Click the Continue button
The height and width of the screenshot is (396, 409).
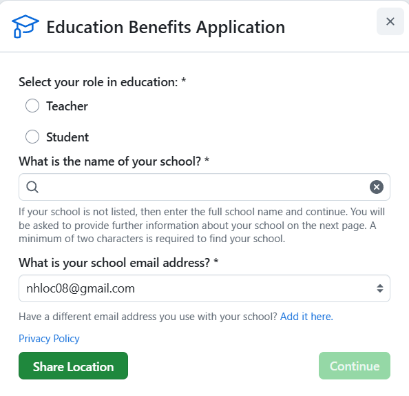tap(355, 366)
